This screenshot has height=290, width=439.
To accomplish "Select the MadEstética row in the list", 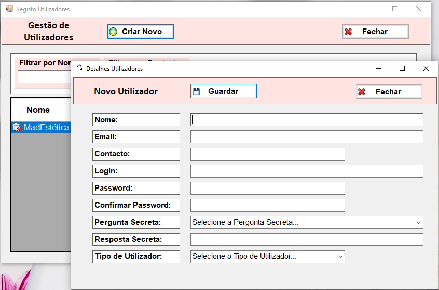I will (x=46, y=127).
